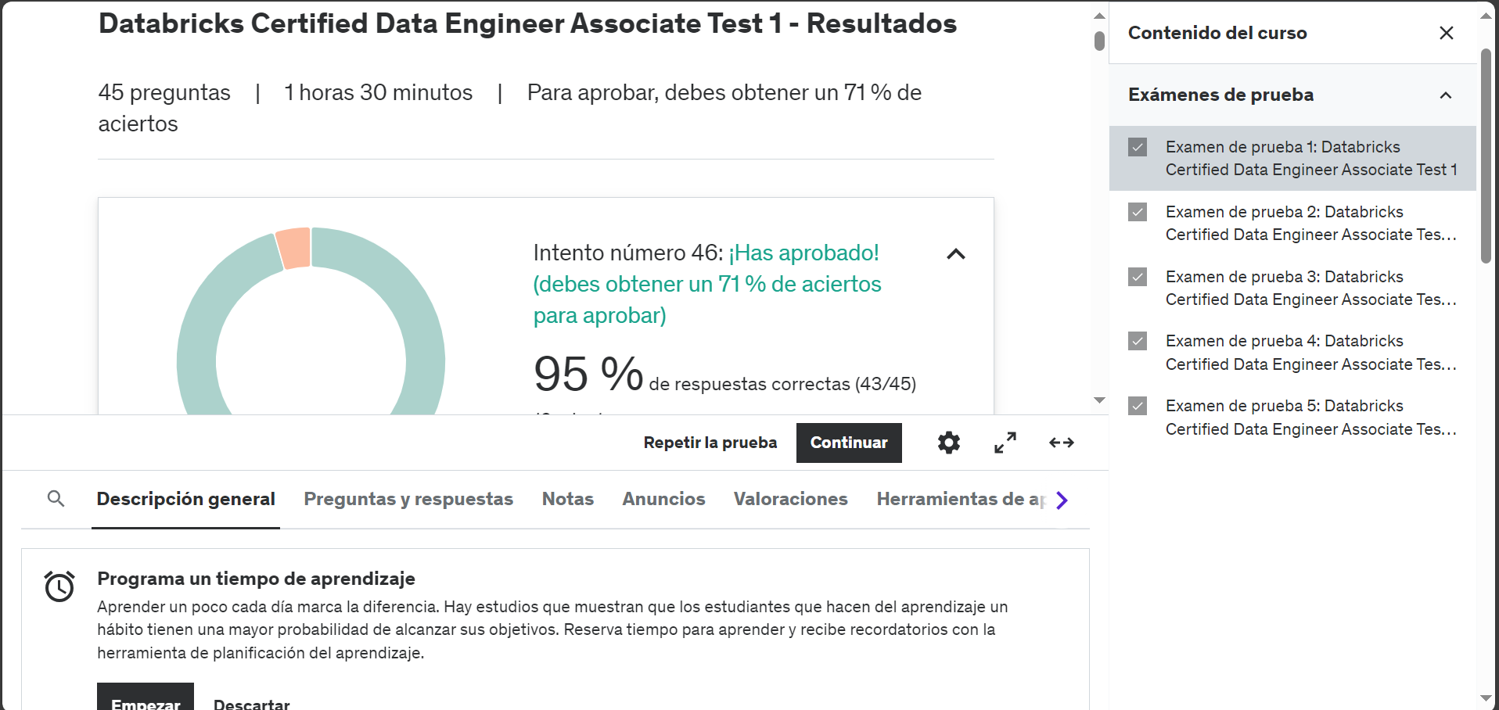This screenshot has height=710, width=1499.
Task: Reveal hidden tabs with the right arrow
Action: [1062, 500]
